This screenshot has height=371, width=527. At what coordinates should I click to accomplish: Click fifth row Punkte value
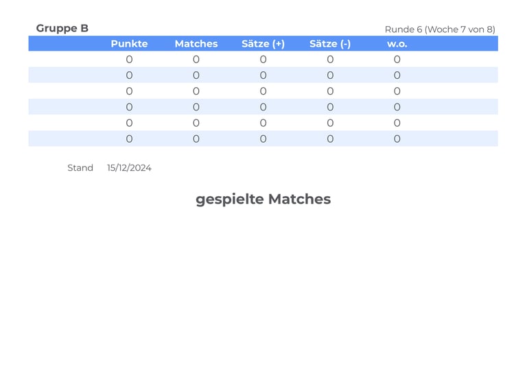click(129, 123)
